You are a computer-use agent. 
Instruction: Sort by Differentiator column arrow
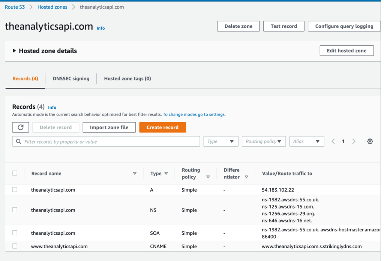coord(246,177)
